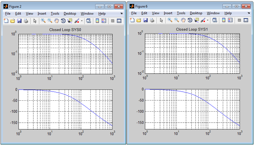Select Pan hand tool in Figure 2
The image size is (254, 145).
(57, 21)
